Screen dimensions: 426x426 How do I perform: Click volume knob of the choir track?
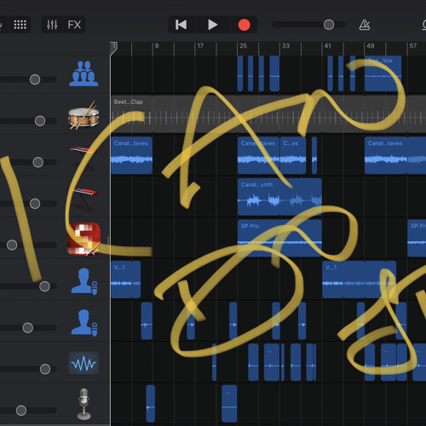point(35,79)
